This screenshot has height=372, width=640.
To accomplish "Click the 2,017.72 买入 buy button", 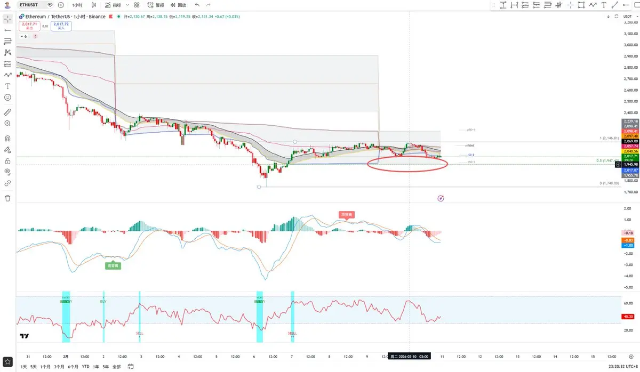I will pos(61,26).
